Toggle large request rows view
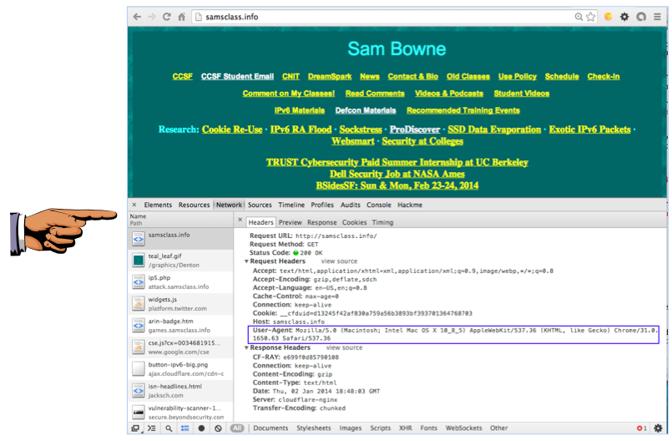 (x=185, y=428)
